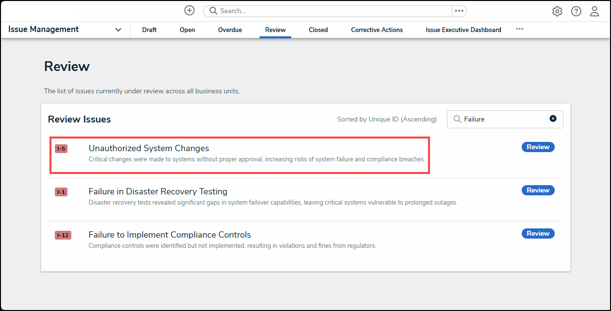Click the I-12 issue ID badge
The height and width of the screenshot is (311, 611).
[63, 235]
